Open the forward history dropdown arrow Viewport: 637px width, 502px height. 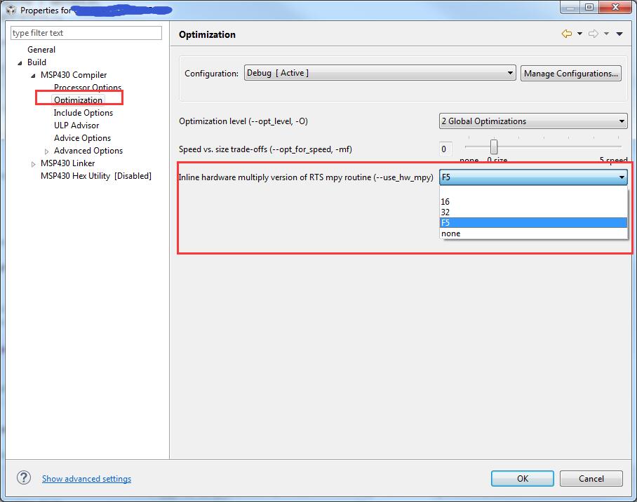pos(606,34)
